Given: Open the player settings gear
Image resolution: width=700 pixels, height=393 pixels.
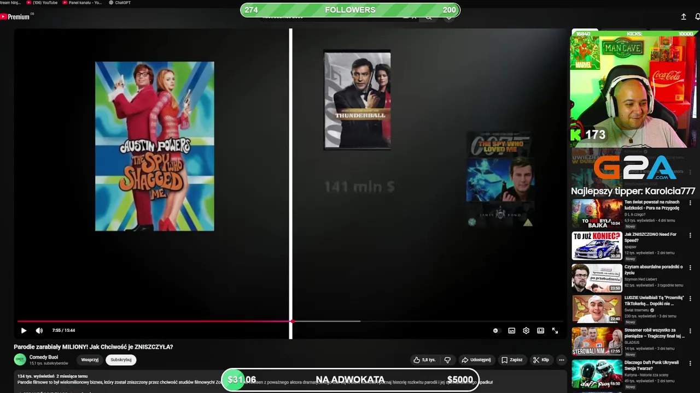Looking at the screenshot, I should click(526, 330).
